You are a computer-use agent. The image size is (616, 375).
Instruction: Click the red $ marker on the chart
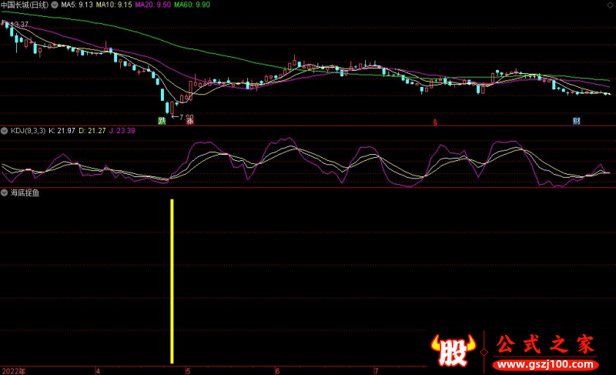point(434,122)
